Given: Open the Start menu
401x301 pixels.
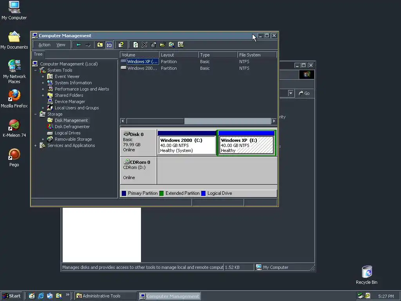Looking at the screenshot, I should click(x=11, y=296).
